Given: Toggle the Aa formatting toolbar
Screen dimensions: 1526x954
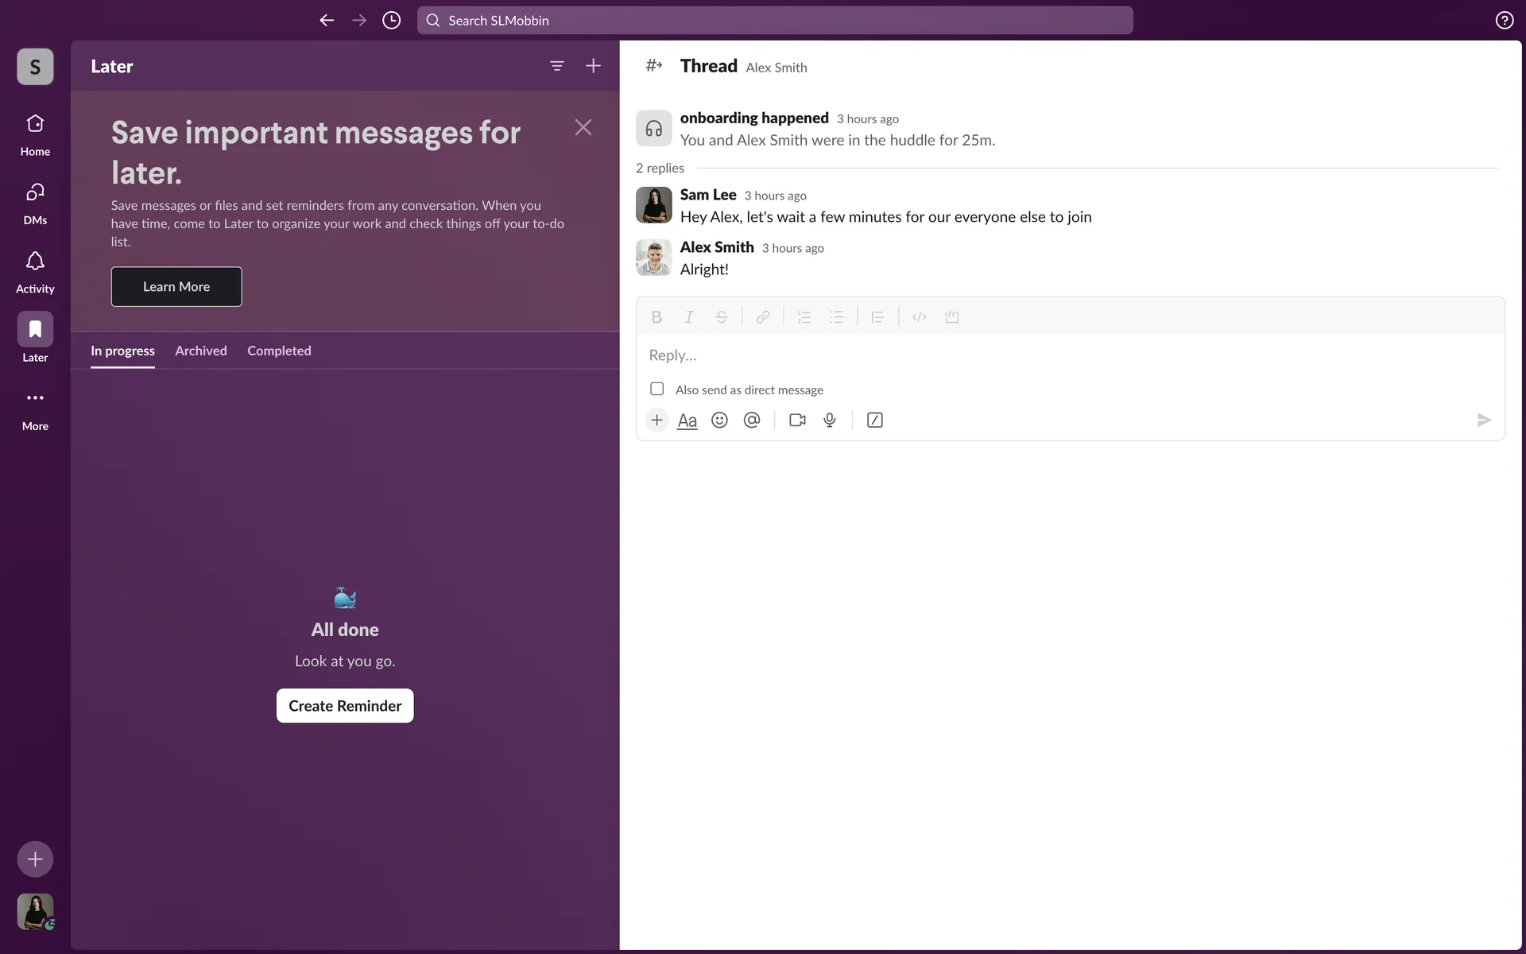Looking at the screenshot, I should click(x=687, y=420).
